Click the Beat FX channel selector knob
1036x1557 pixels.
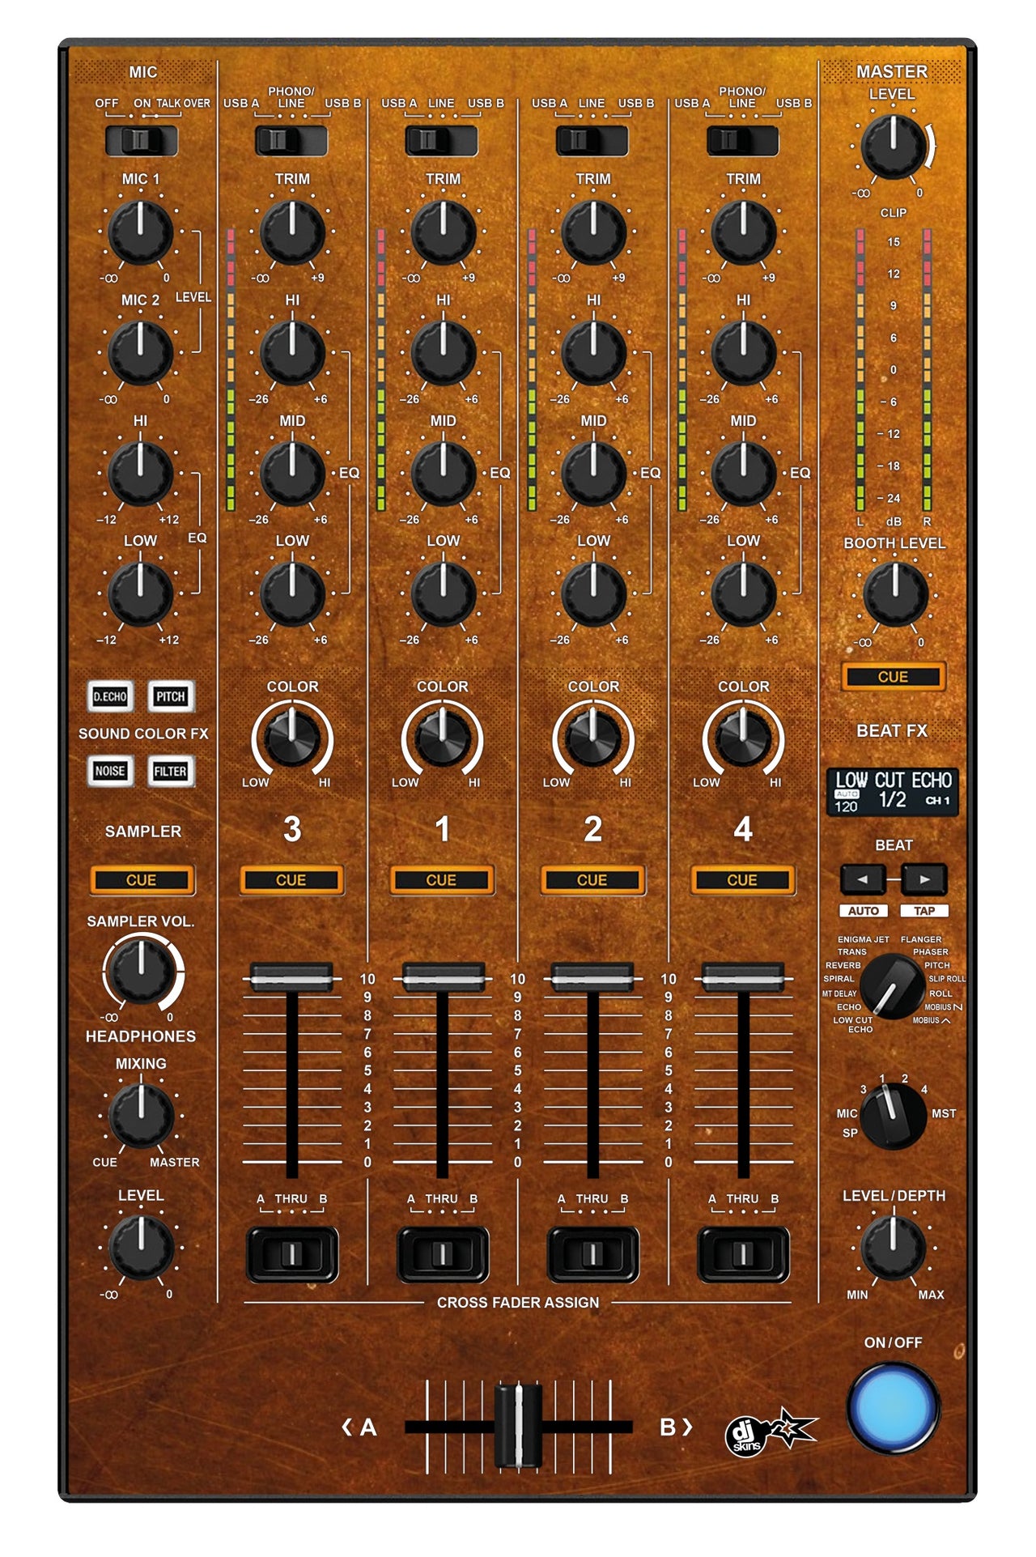[x=893, y=1117]
